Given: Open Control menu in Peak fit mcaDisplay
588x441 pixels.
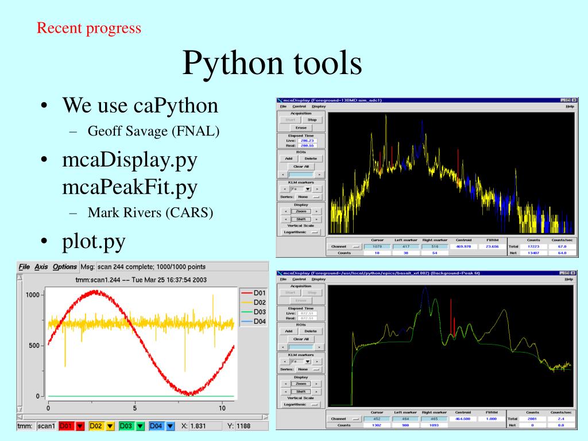Looking at the screenshot, I should (299, 280).
